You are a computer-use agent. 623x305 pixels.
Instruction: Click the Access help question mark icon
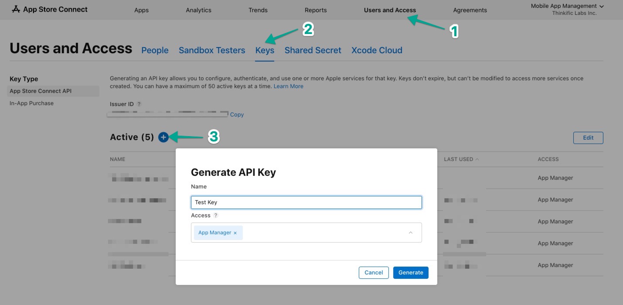coord(216,216)
